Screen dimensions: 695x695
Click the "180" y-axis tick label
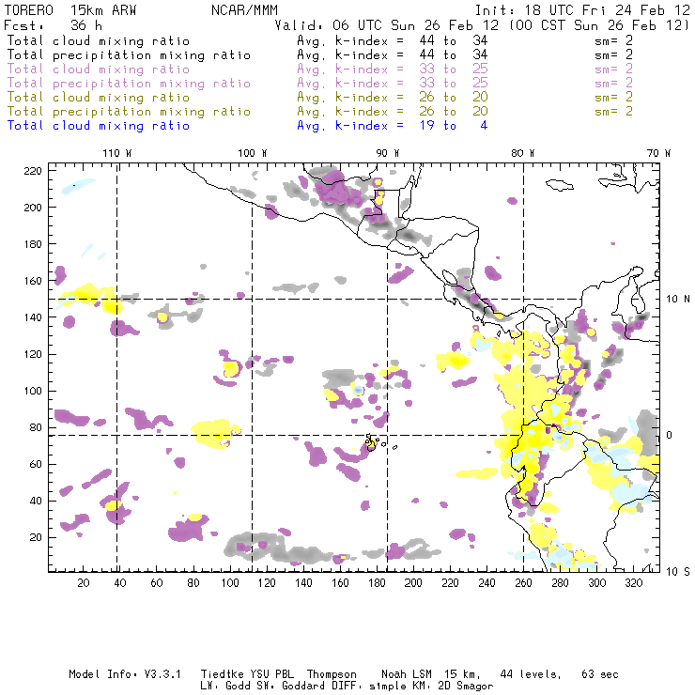[33, 244]
